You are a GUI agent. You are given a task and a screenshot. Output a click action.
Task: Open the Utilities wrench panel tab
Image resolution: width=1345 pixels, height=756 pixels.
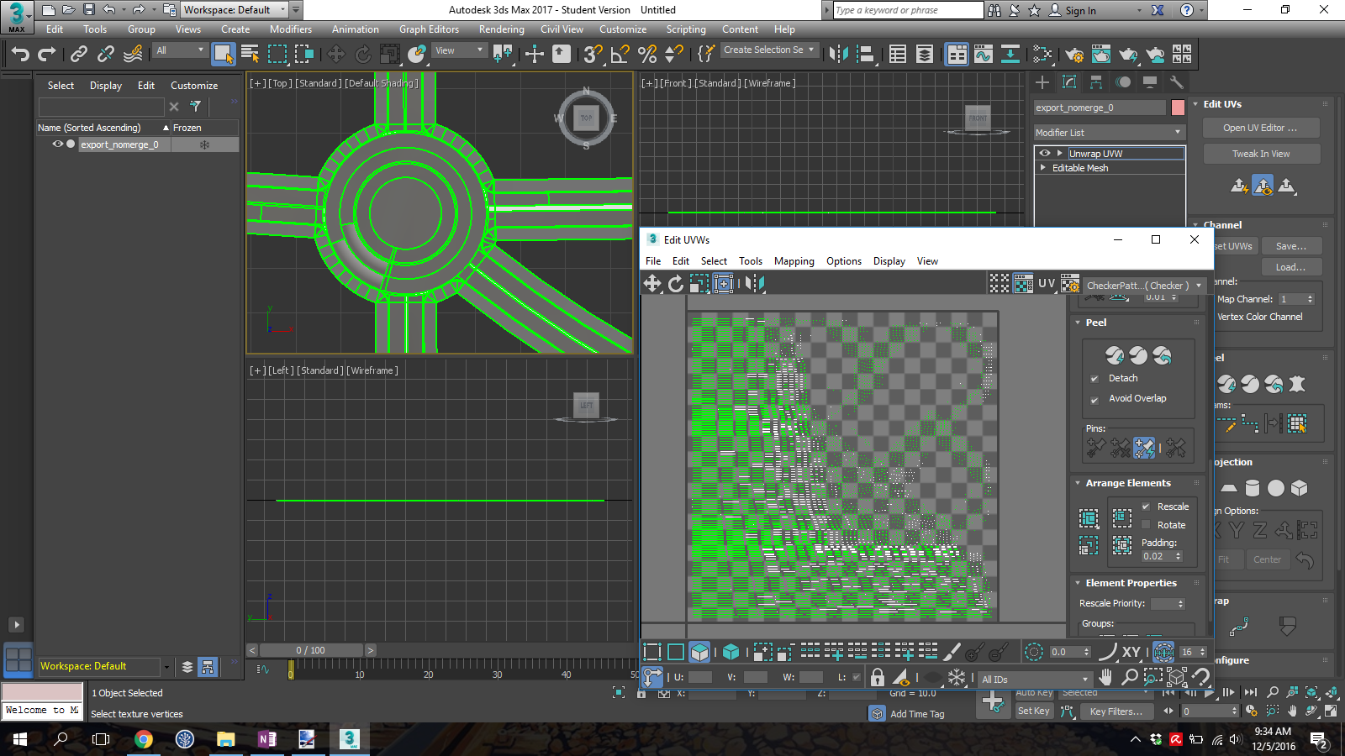[1177, 82]
